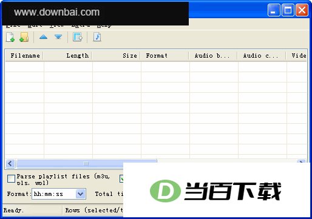This screenshot has width=312, height=219.
Task: Open the Format hh:mm:ss dropdown
Action: 81,194
